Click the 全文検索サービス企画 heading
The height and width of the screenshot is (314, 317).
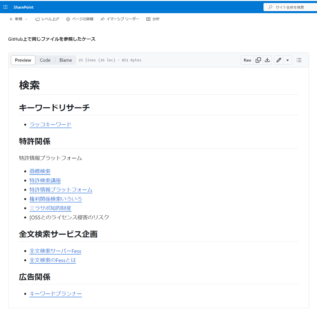pos(58,234)
